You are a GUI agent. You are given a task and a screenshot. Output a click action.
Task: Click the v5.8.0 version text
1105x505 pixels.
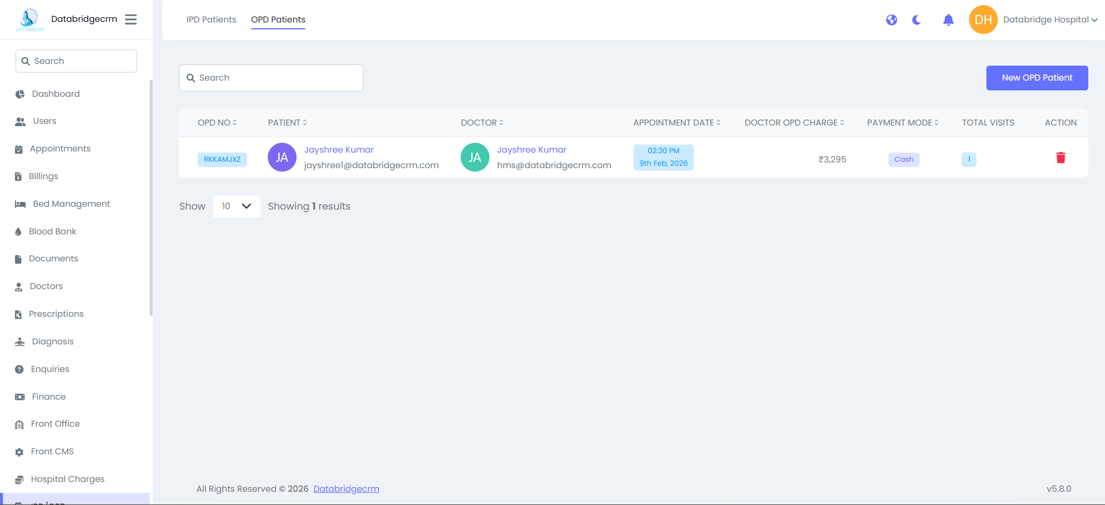[x=1059, y=489]
